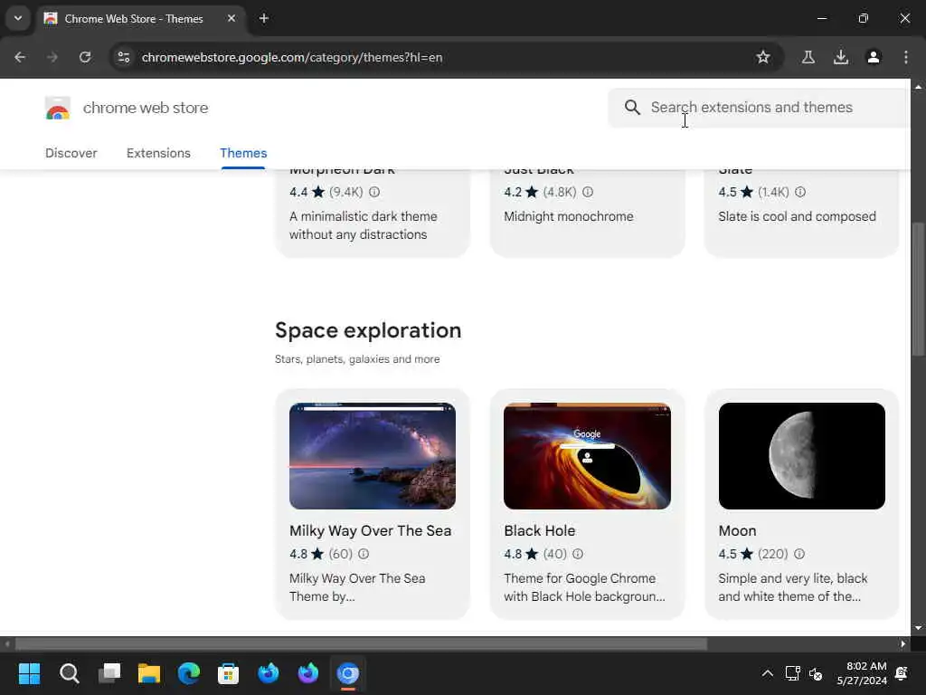Click the Black Hole theme thumbnail
This screenshot has height=695, width=926.
point(587,456)
